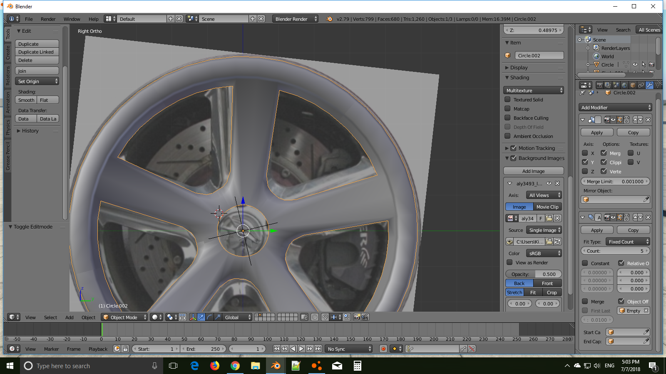Open the Scene properties tab

(x=616, y=85)
